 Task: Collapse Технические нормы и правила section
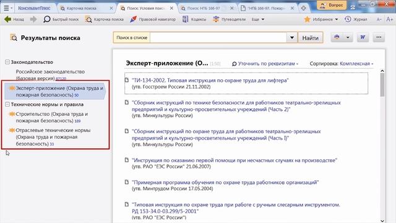pos(7,104)
